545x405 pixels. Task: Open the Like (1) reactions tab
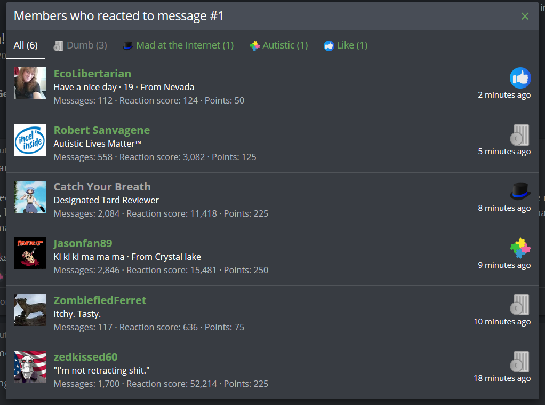coord(346,45)
